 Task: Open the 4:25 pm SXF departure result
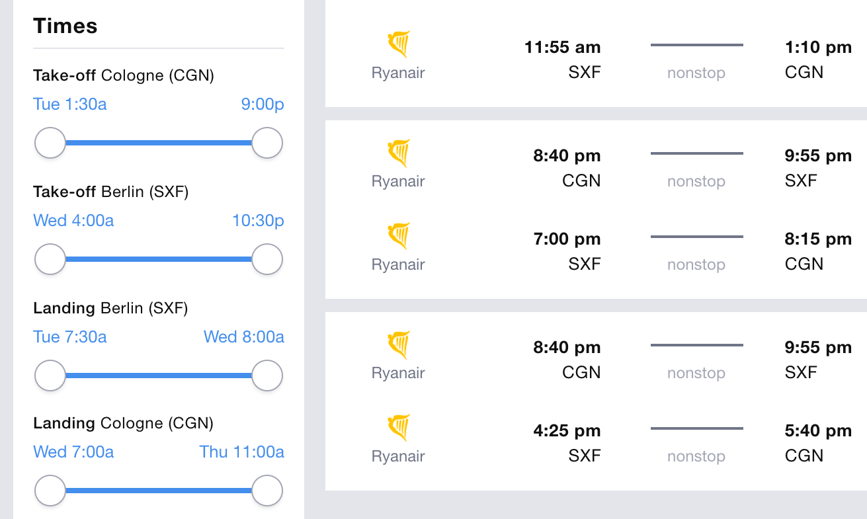(596, 442)
